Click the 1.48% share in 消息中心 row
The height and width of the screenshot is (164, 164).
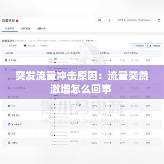(x=94, y=115)
